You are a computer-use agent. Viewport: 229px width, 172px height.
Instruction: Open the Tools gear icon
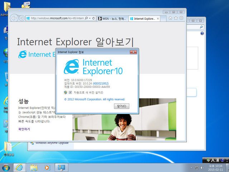click(181, 18)
